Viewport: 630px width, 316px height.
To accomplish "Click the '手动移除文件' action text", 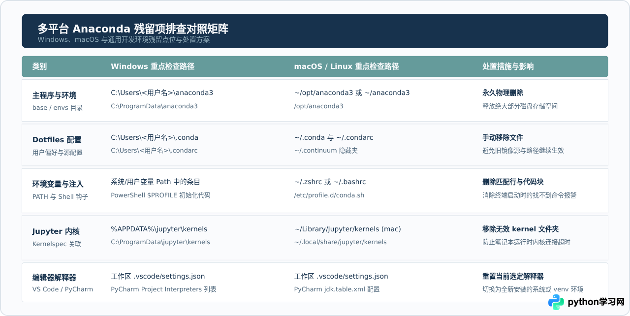I will [503, 137].
